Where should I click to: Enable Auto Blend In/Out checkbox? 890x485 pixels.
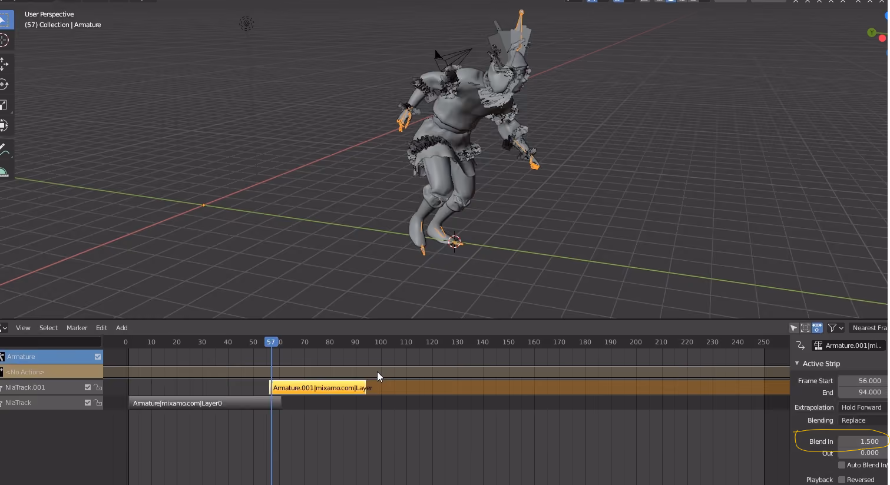(x=842, y=465)
